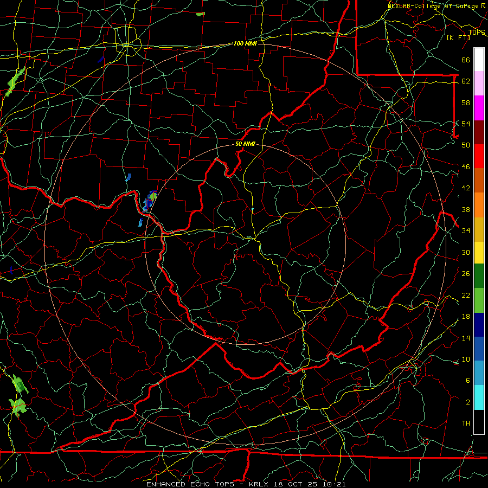Click the dark green legend swatch

479,276
